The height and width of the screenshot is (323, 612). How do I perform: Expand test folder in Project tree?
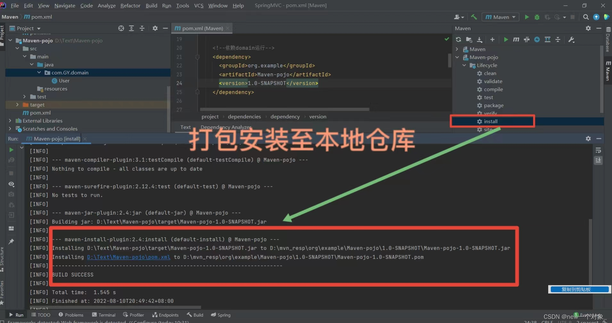click(x=24, y=96)
